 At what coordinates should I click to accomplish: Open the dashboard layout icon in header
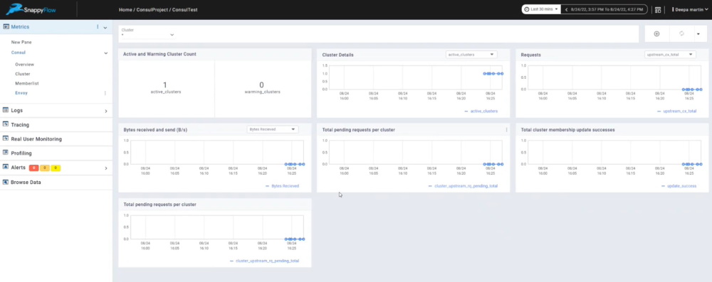click(x=657, y=9)
